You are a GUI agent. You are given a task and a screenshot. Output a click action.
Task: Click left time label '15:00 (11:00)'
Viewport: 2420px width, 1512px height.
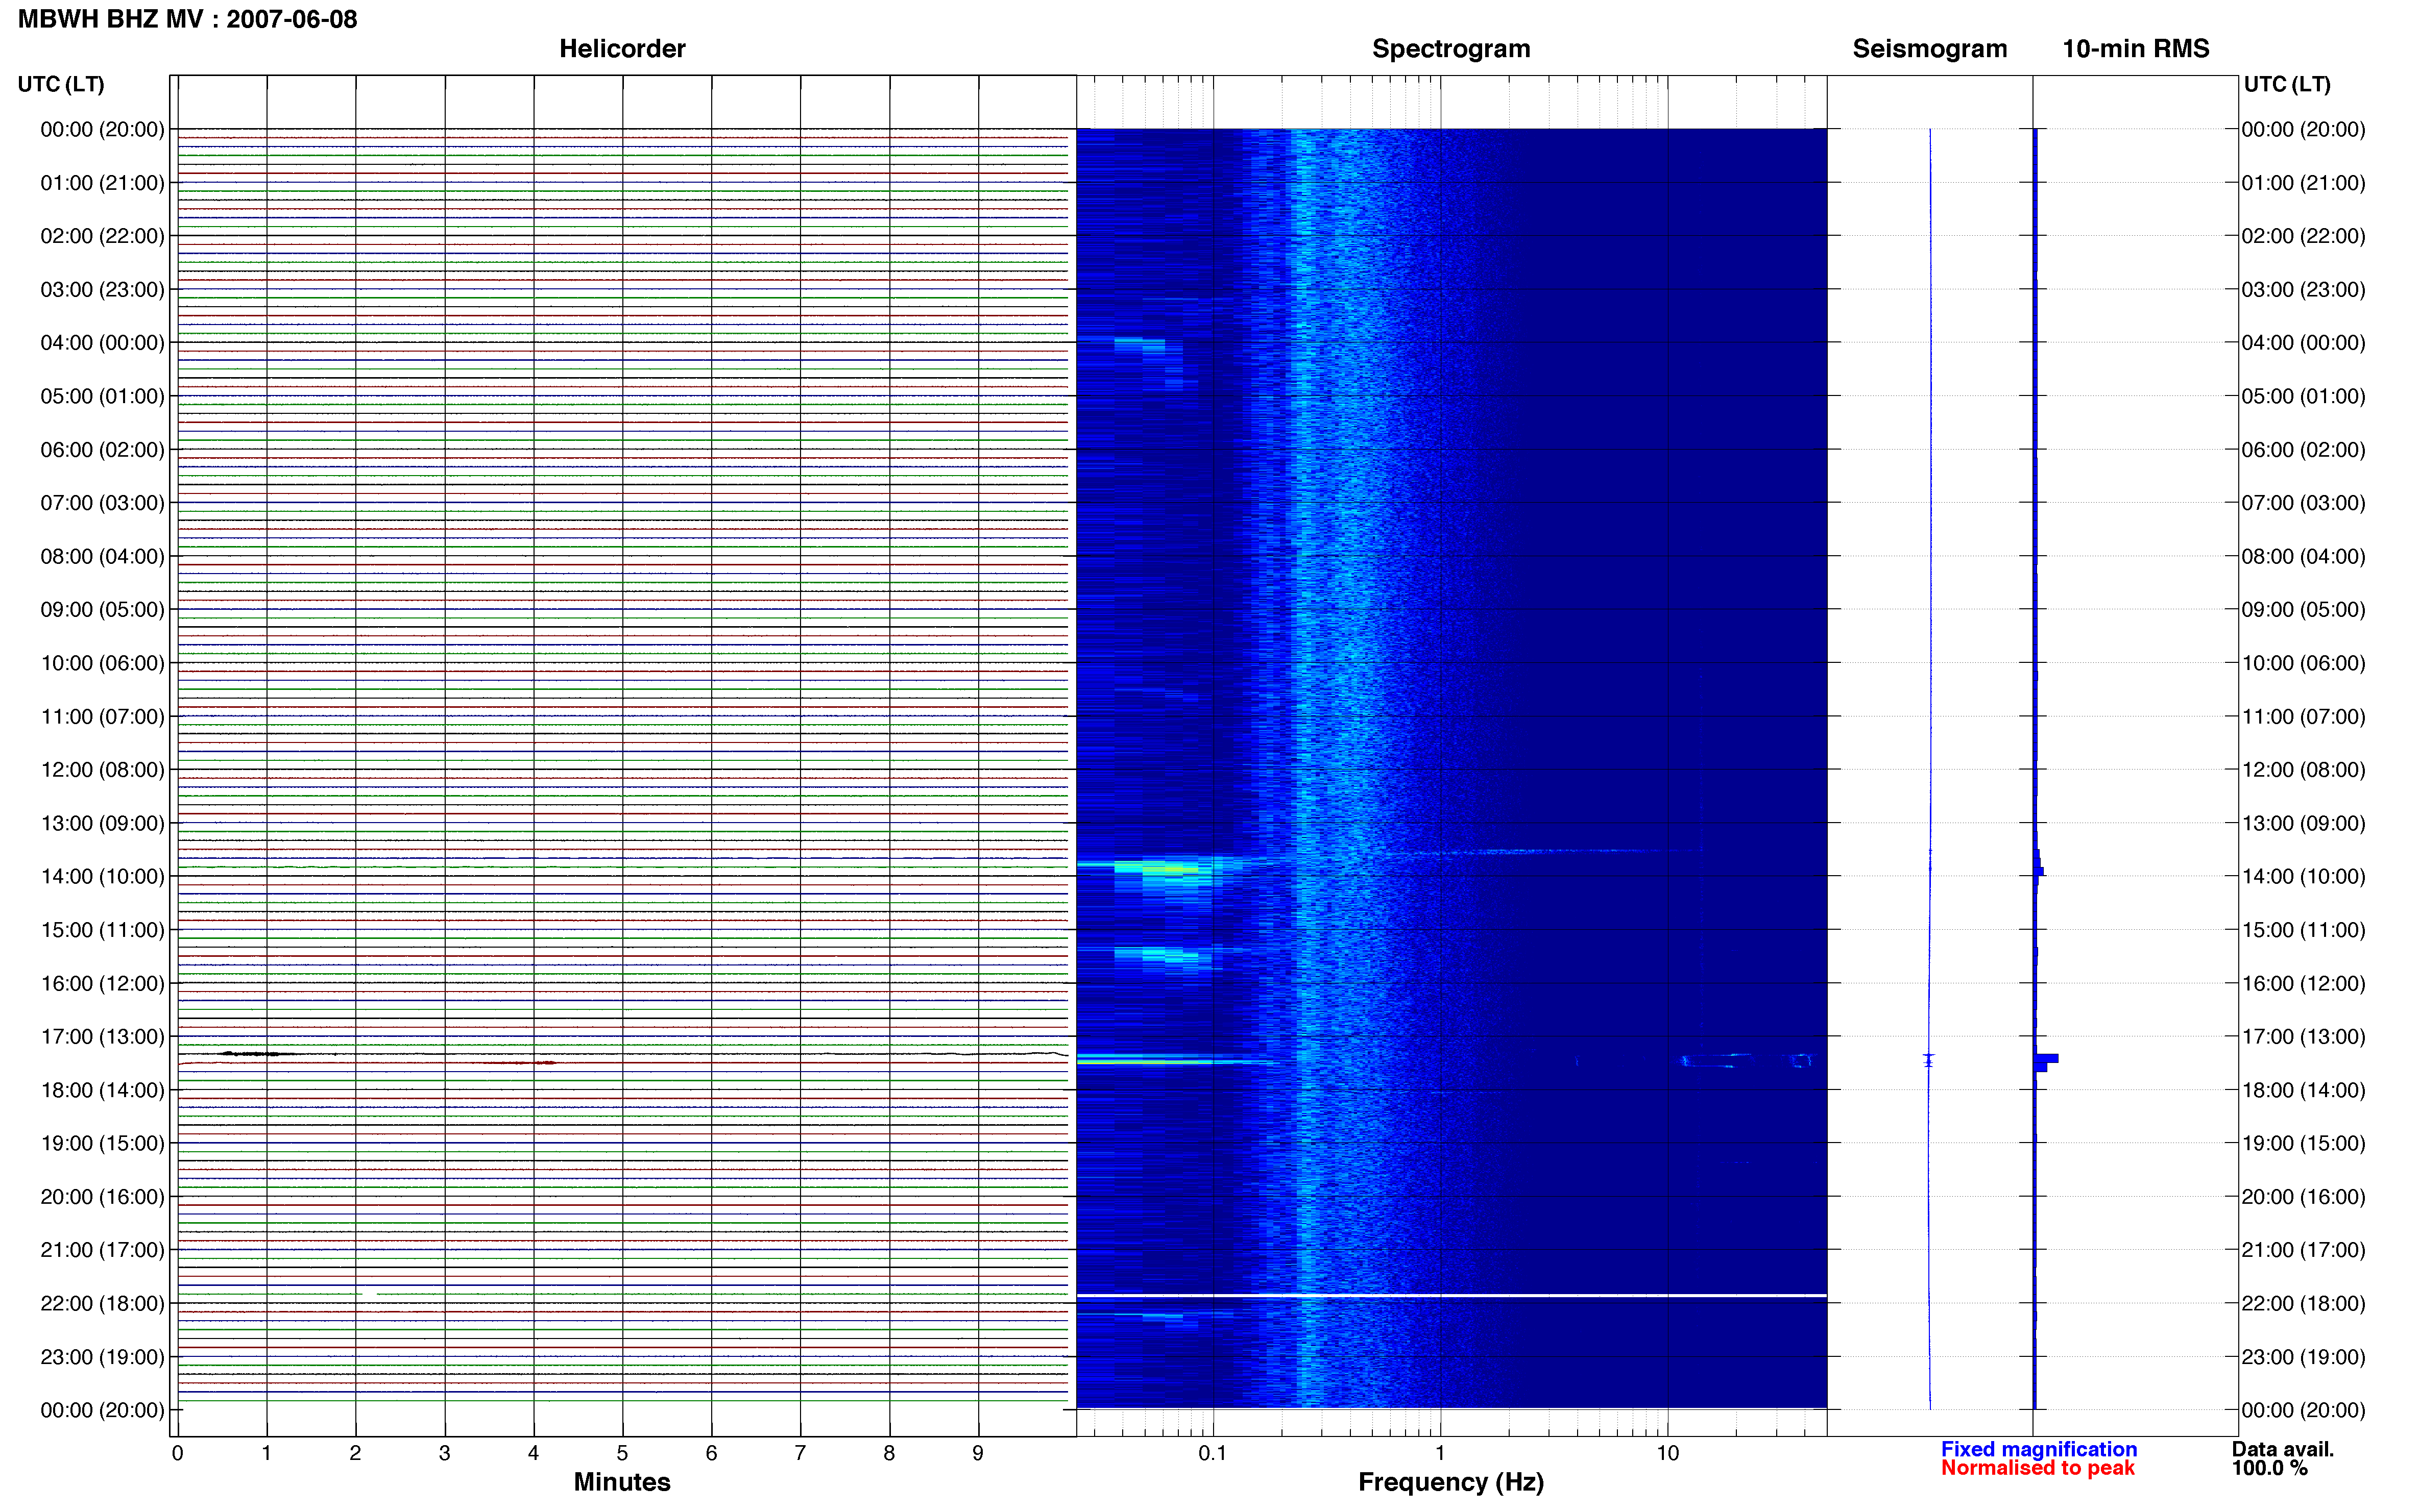pyautogui.click(x=102, y=930)
